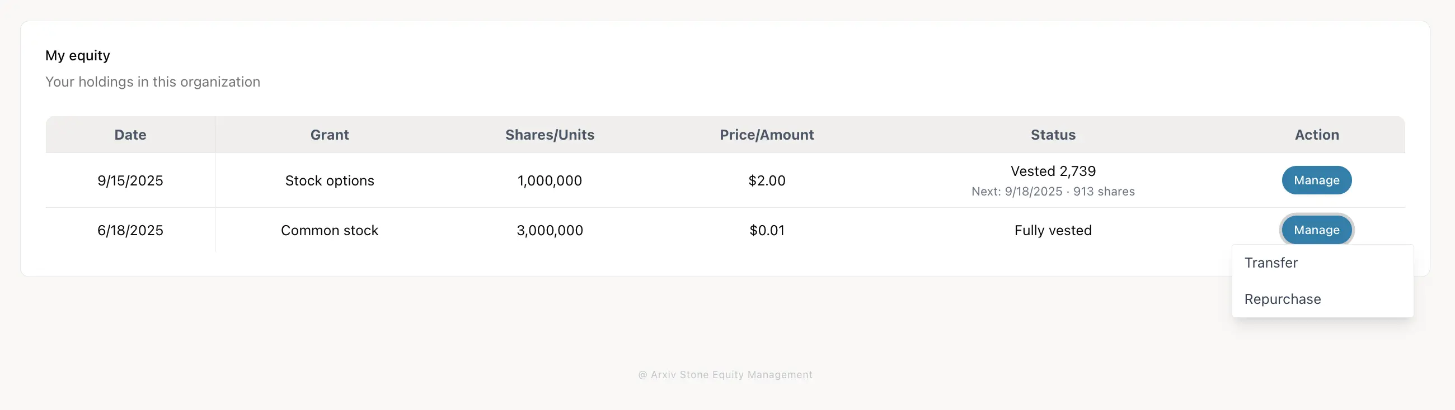Click the 6/18/2025 date cell

pyautogui.click(x=130, y=230)
